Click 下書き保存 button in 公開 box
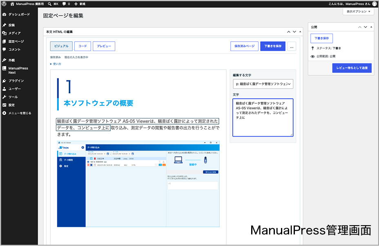Screen dimensions: 379x246 (322, 38)
